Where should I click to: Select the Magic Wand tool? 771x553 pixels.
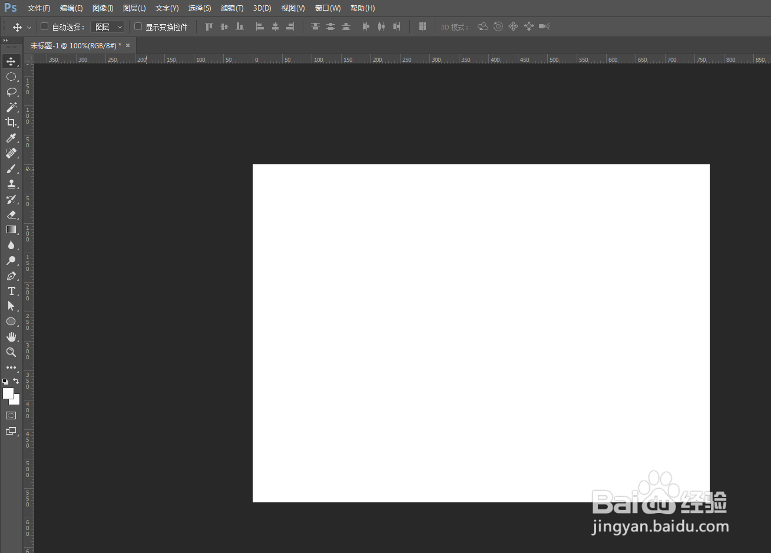click(x=11, y=107)
